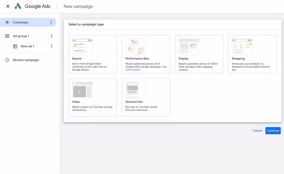
Task: Click the Display campaign illustration thumbnail
Action: coord(189,47)
